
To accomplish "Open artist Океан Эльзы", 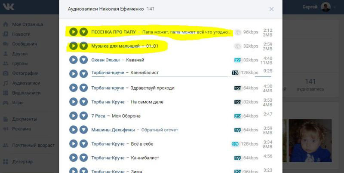I will 105,60.
